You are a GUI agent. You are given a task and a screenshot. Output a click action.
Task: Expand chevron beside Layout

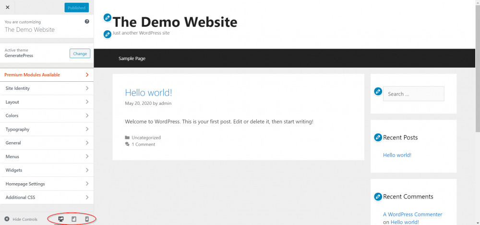click(87, 102)
